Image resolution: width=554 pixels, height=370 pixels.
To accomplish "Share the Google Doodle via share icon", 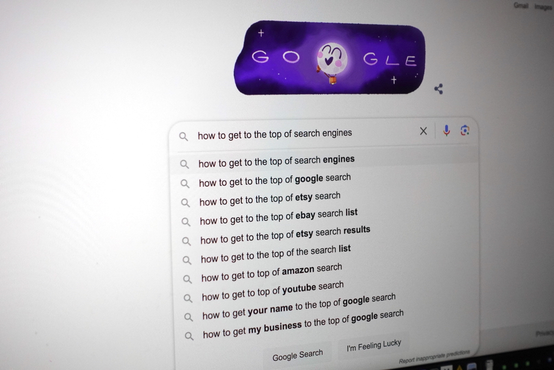I will [x=438, y=89].
